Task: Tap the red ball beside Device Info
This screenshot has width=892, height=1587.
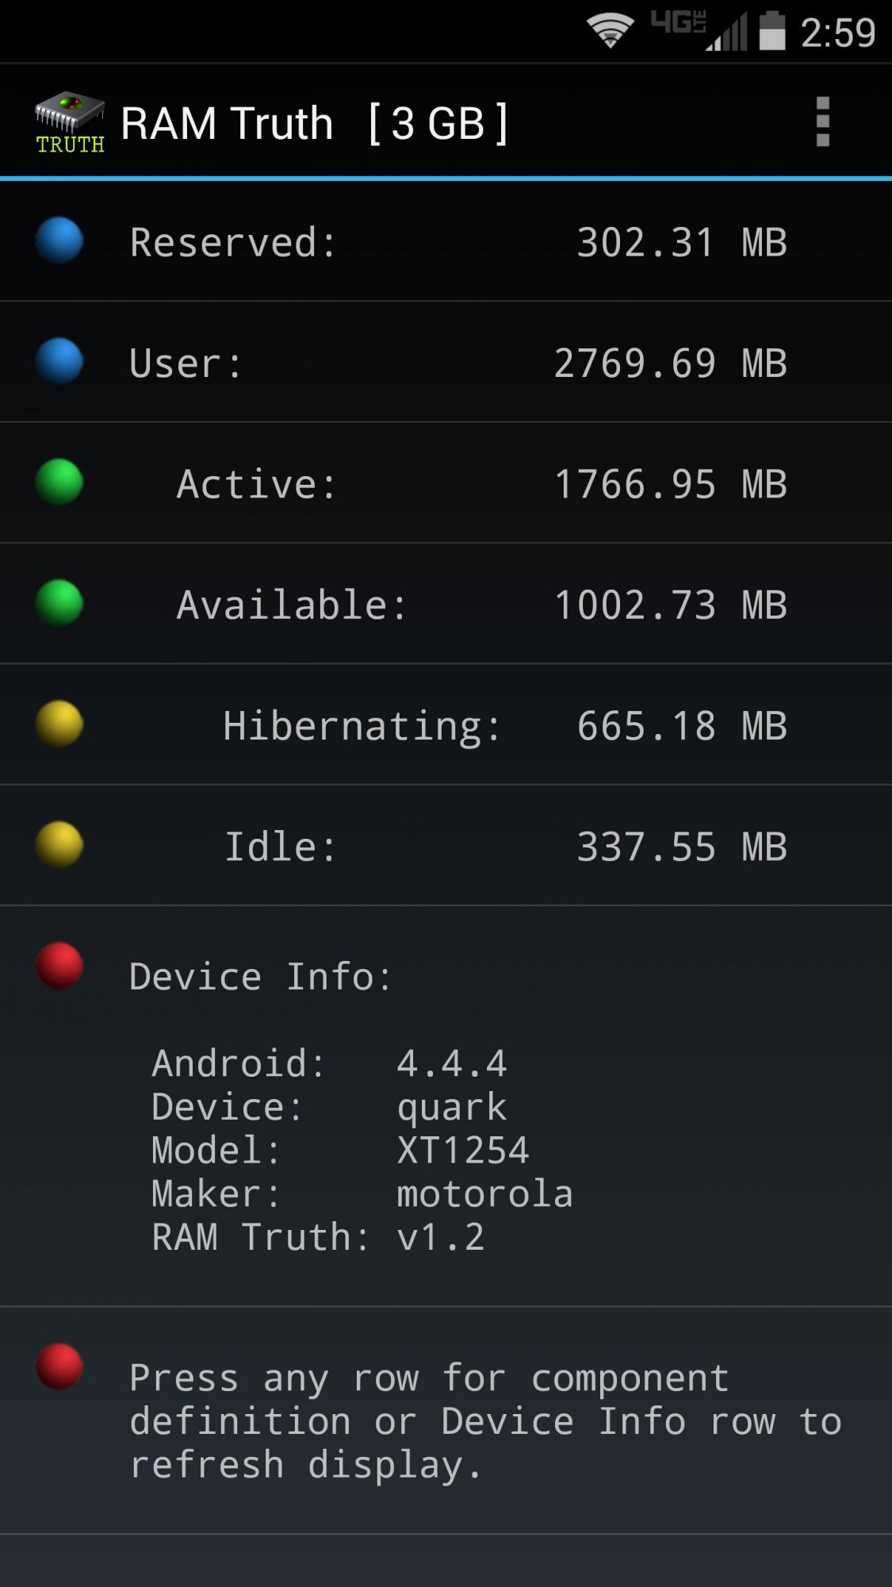Action: (x=59, y=966)
